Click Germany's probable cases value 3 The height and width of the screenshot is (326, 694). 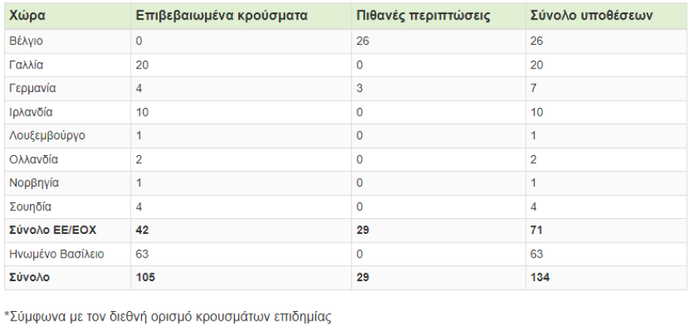coord(360,88)
